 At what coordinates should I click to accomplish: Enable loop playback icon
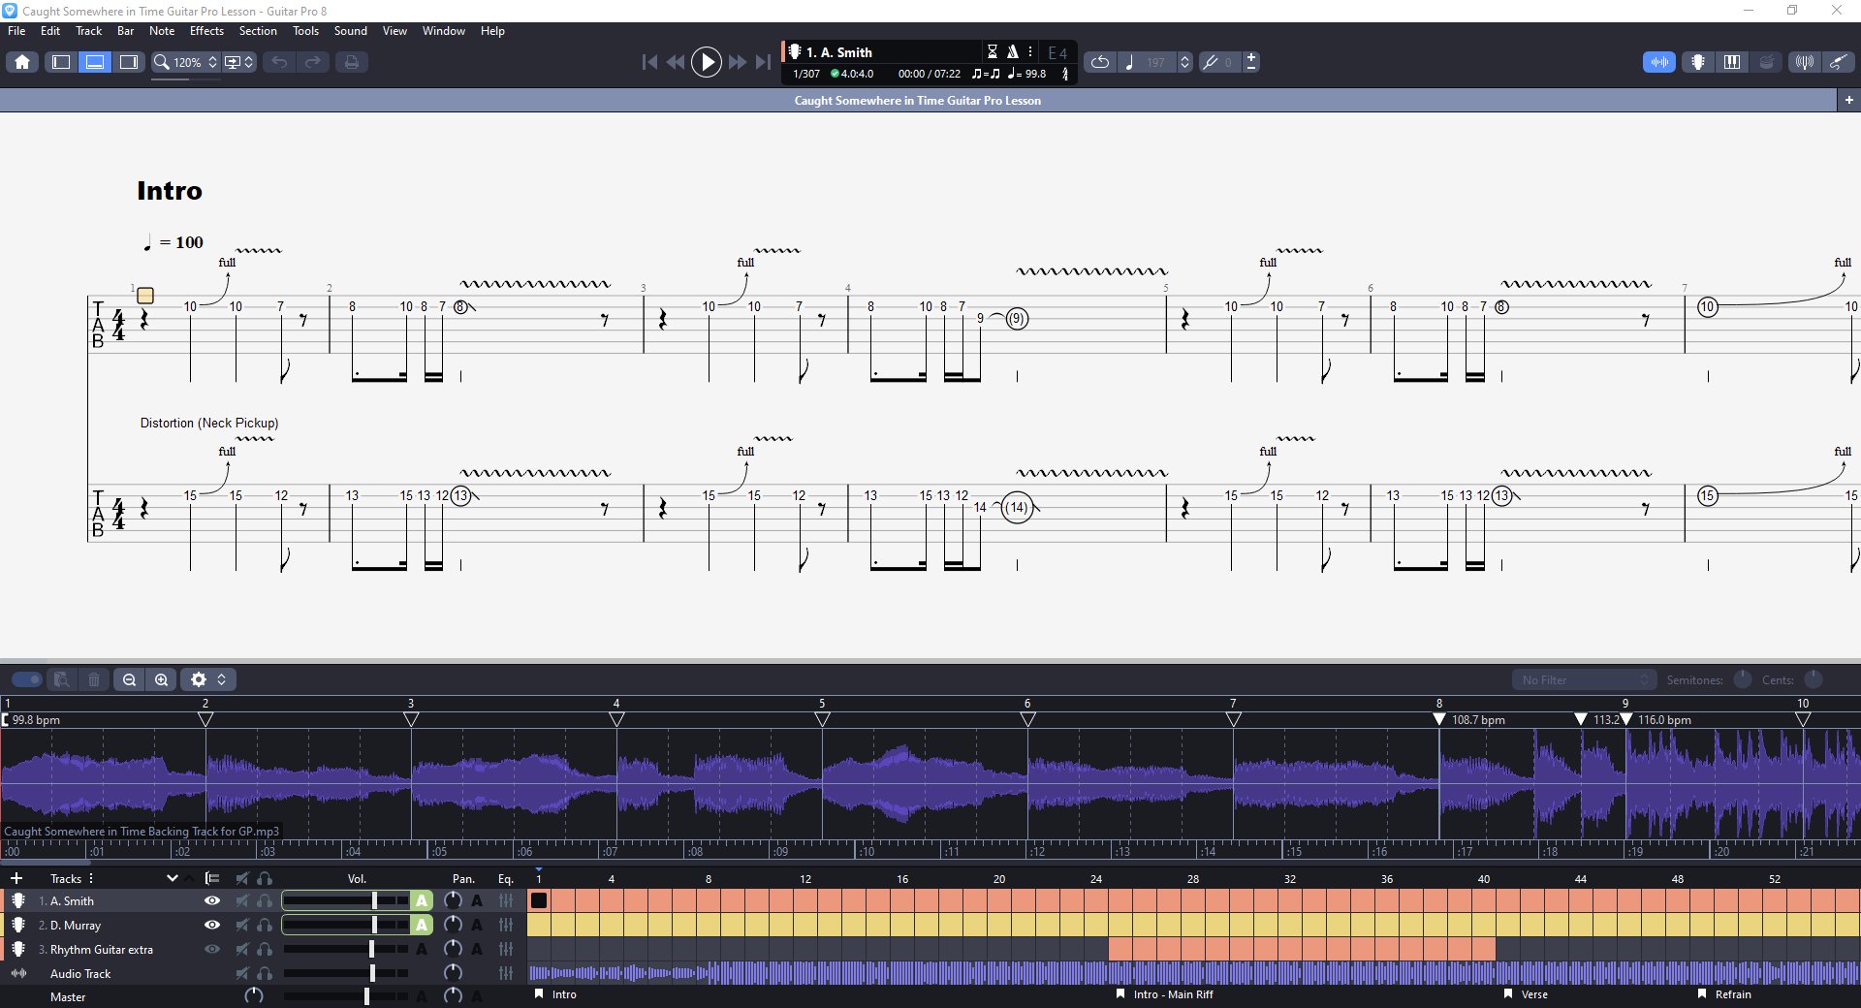(x=1100, y=62)
